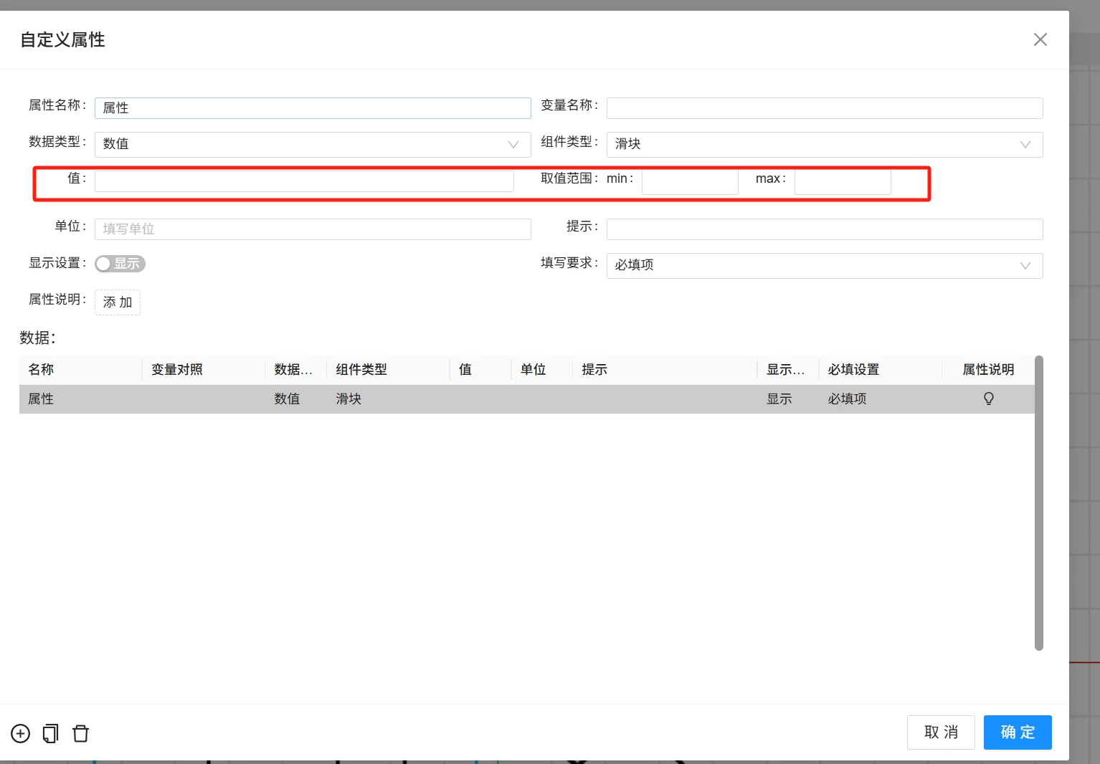The width and height of the screenshot is (1100, 764).
Task: Open the 数据类型 dropdown
Action: (313, 144)
